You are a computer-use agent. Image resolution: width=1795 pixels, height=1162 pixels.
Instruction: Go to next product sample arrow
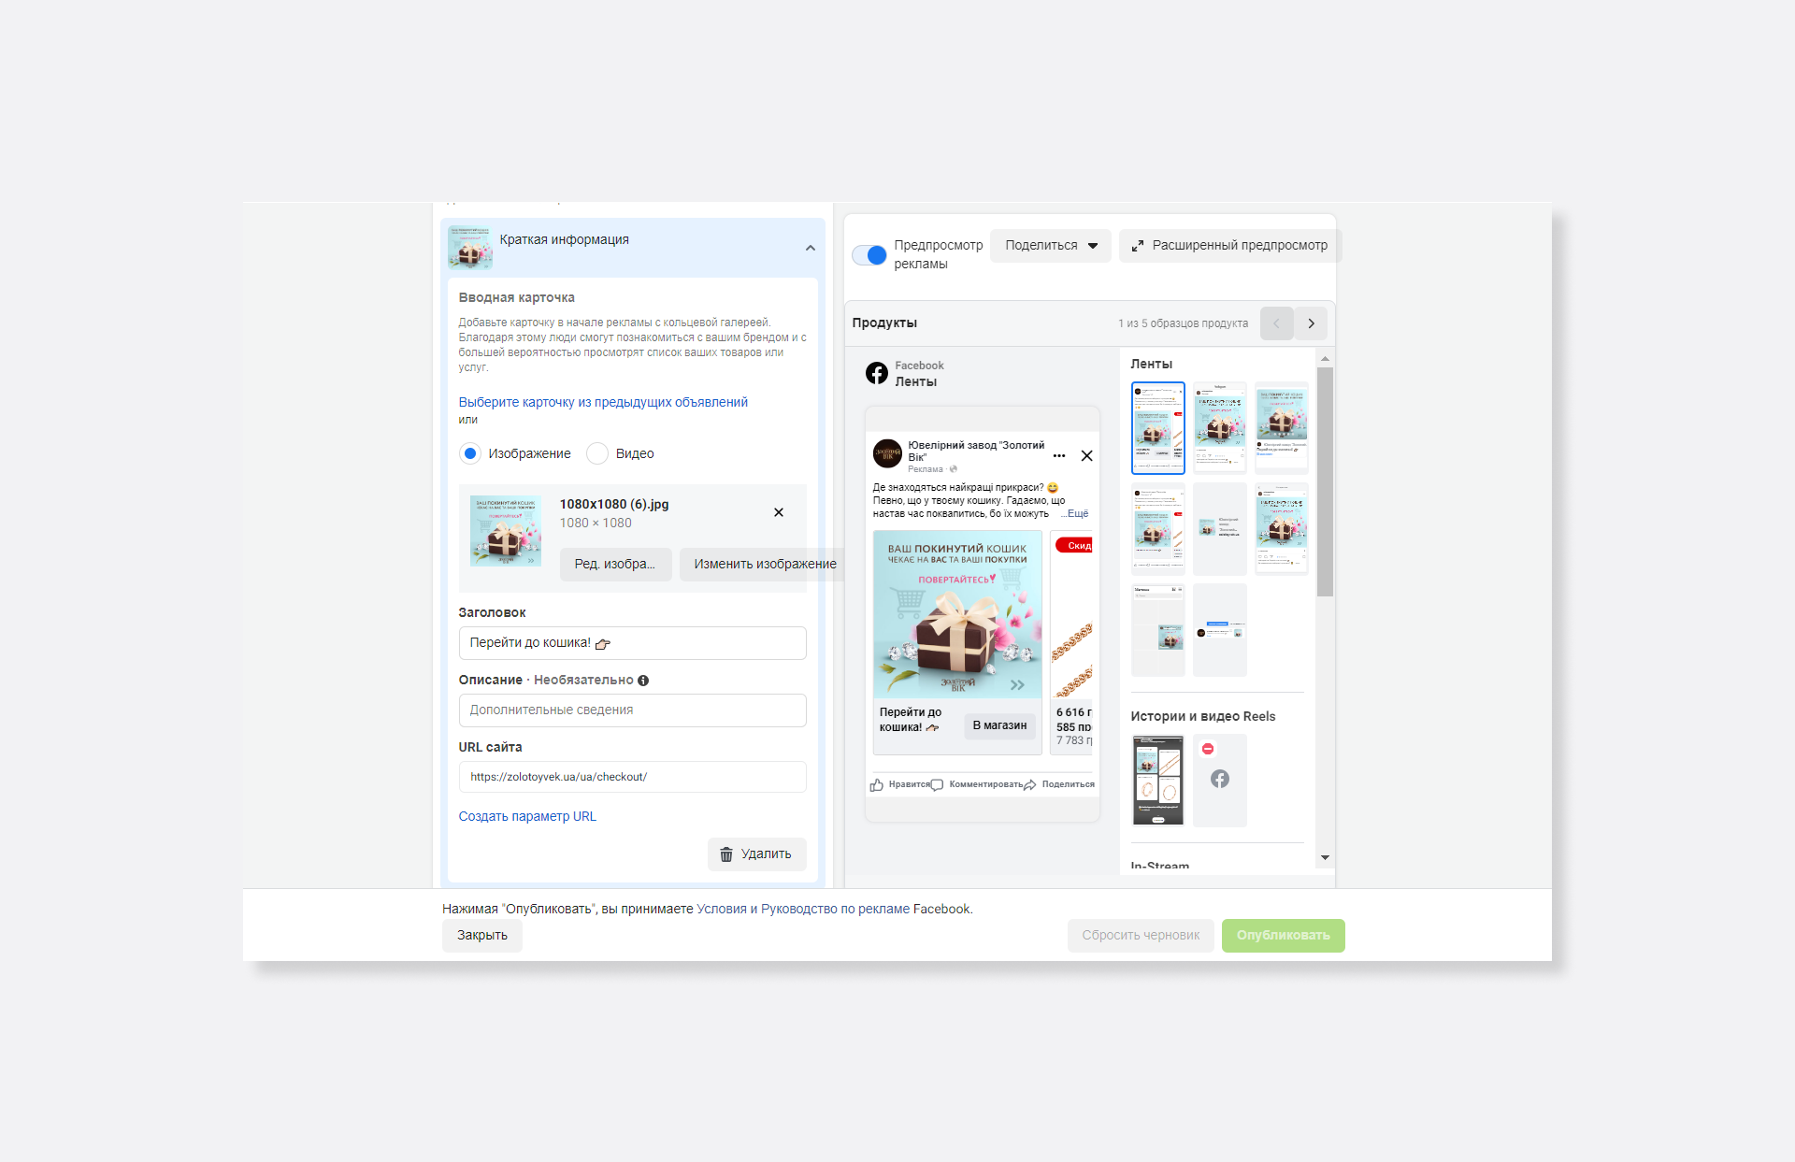coord(1311,323)
